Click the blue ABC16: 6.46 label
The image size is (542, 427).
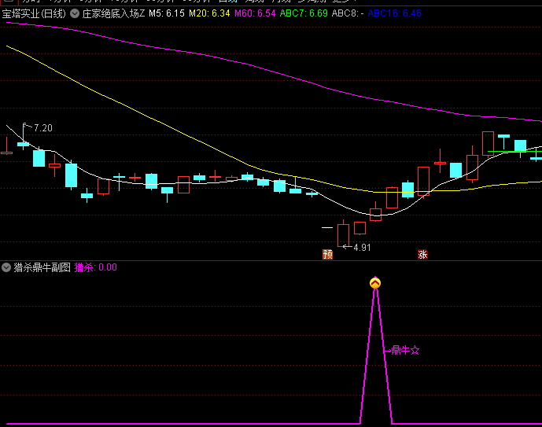pos(394,13)
